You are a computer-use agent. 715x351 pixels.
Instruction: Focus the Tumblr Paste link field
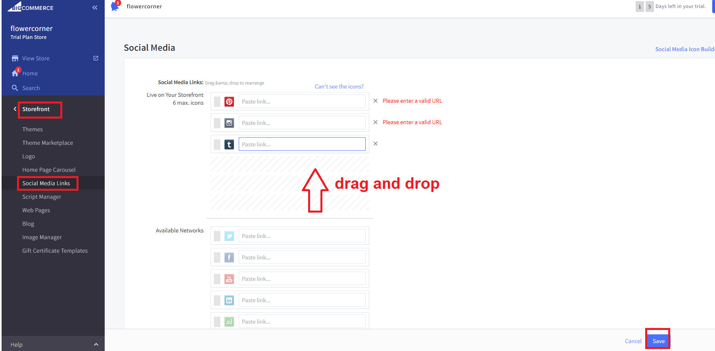point(302,144)
